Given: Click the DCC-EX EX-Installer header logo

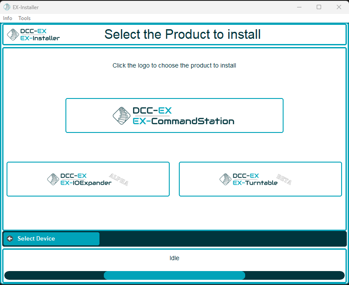Looking at the screenshot, I should (x=34, y=35).
